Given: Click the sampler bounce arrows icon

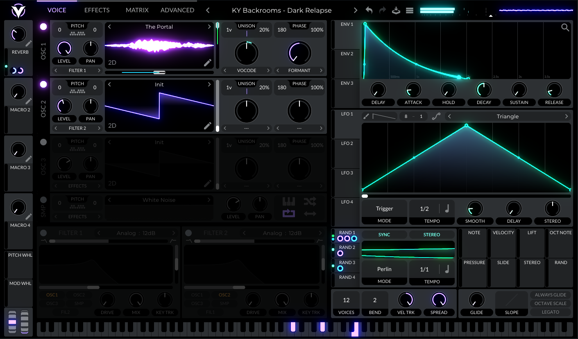Looking at the screenshot, I should (310, 213).
